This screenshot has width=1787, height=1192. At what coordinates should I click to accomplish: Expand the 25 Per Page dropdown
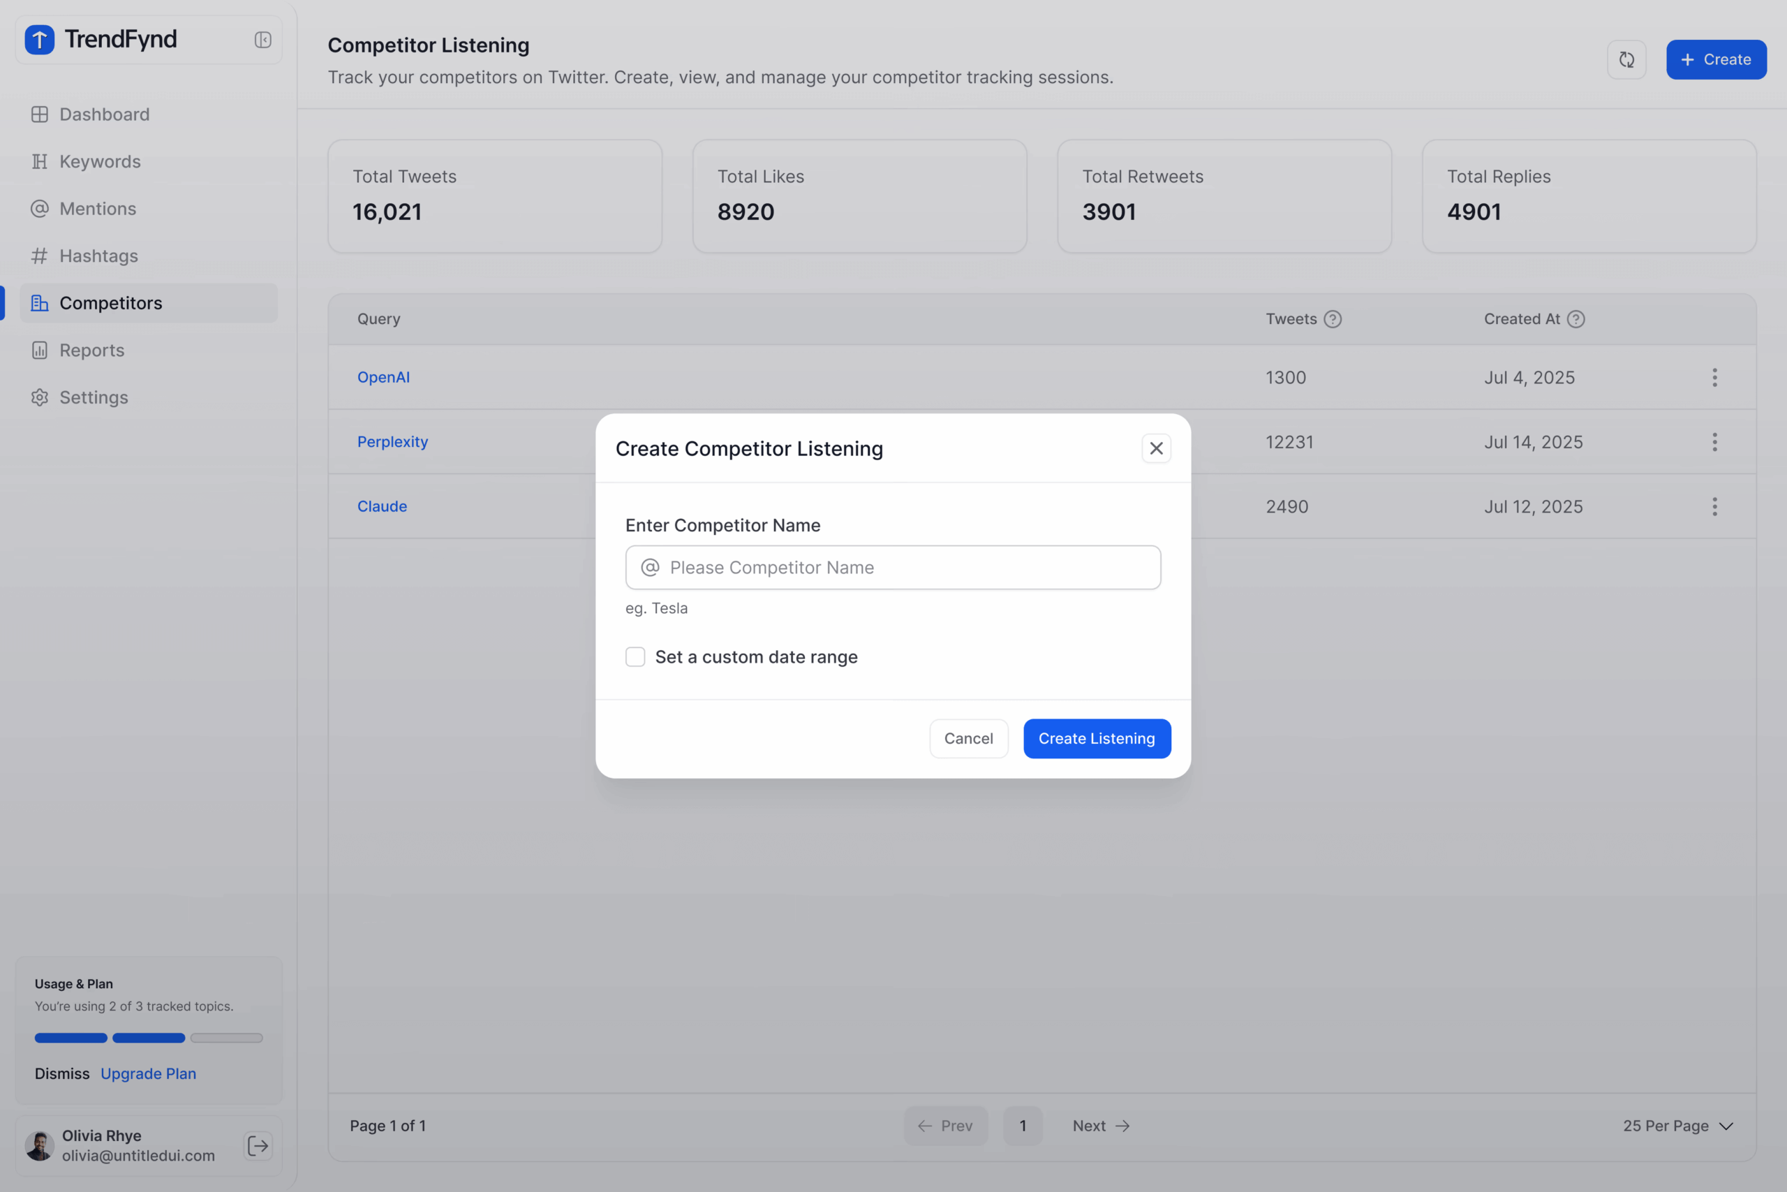click(1678, 1126)
